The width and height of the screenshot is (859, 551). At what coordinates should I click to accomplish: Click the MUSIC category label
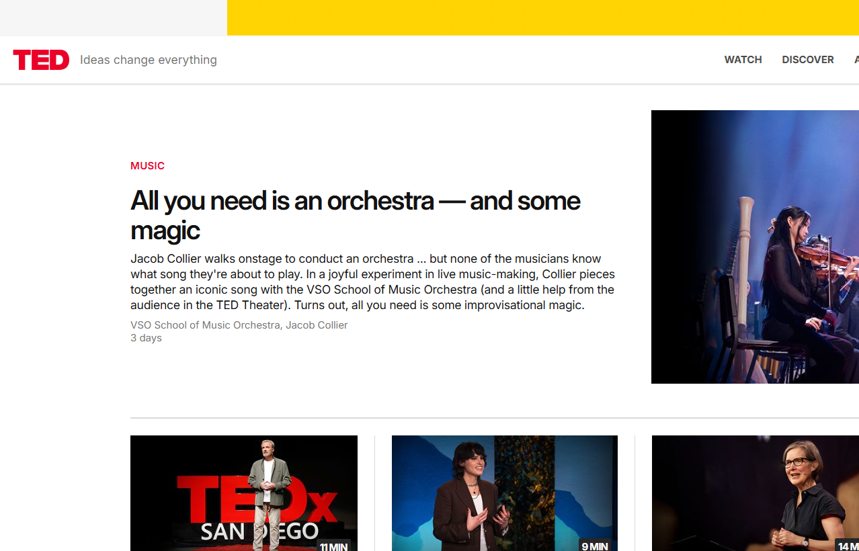coord(147,166)
